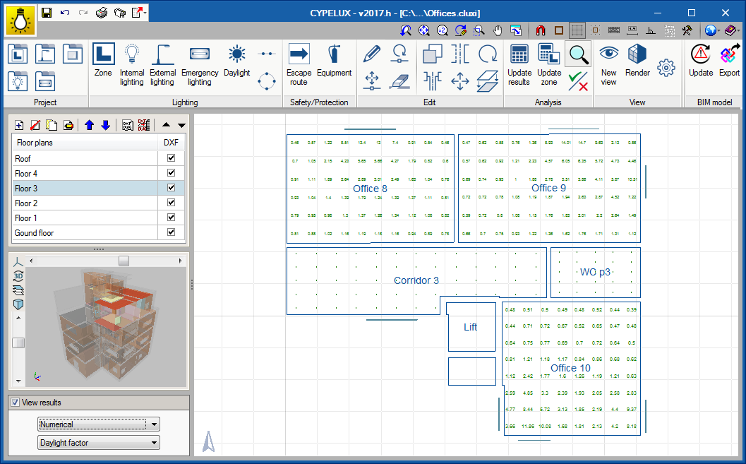This screenshot has width=746, height=464.
Task: Disable the View results checkbox
Action: (15, 403)
